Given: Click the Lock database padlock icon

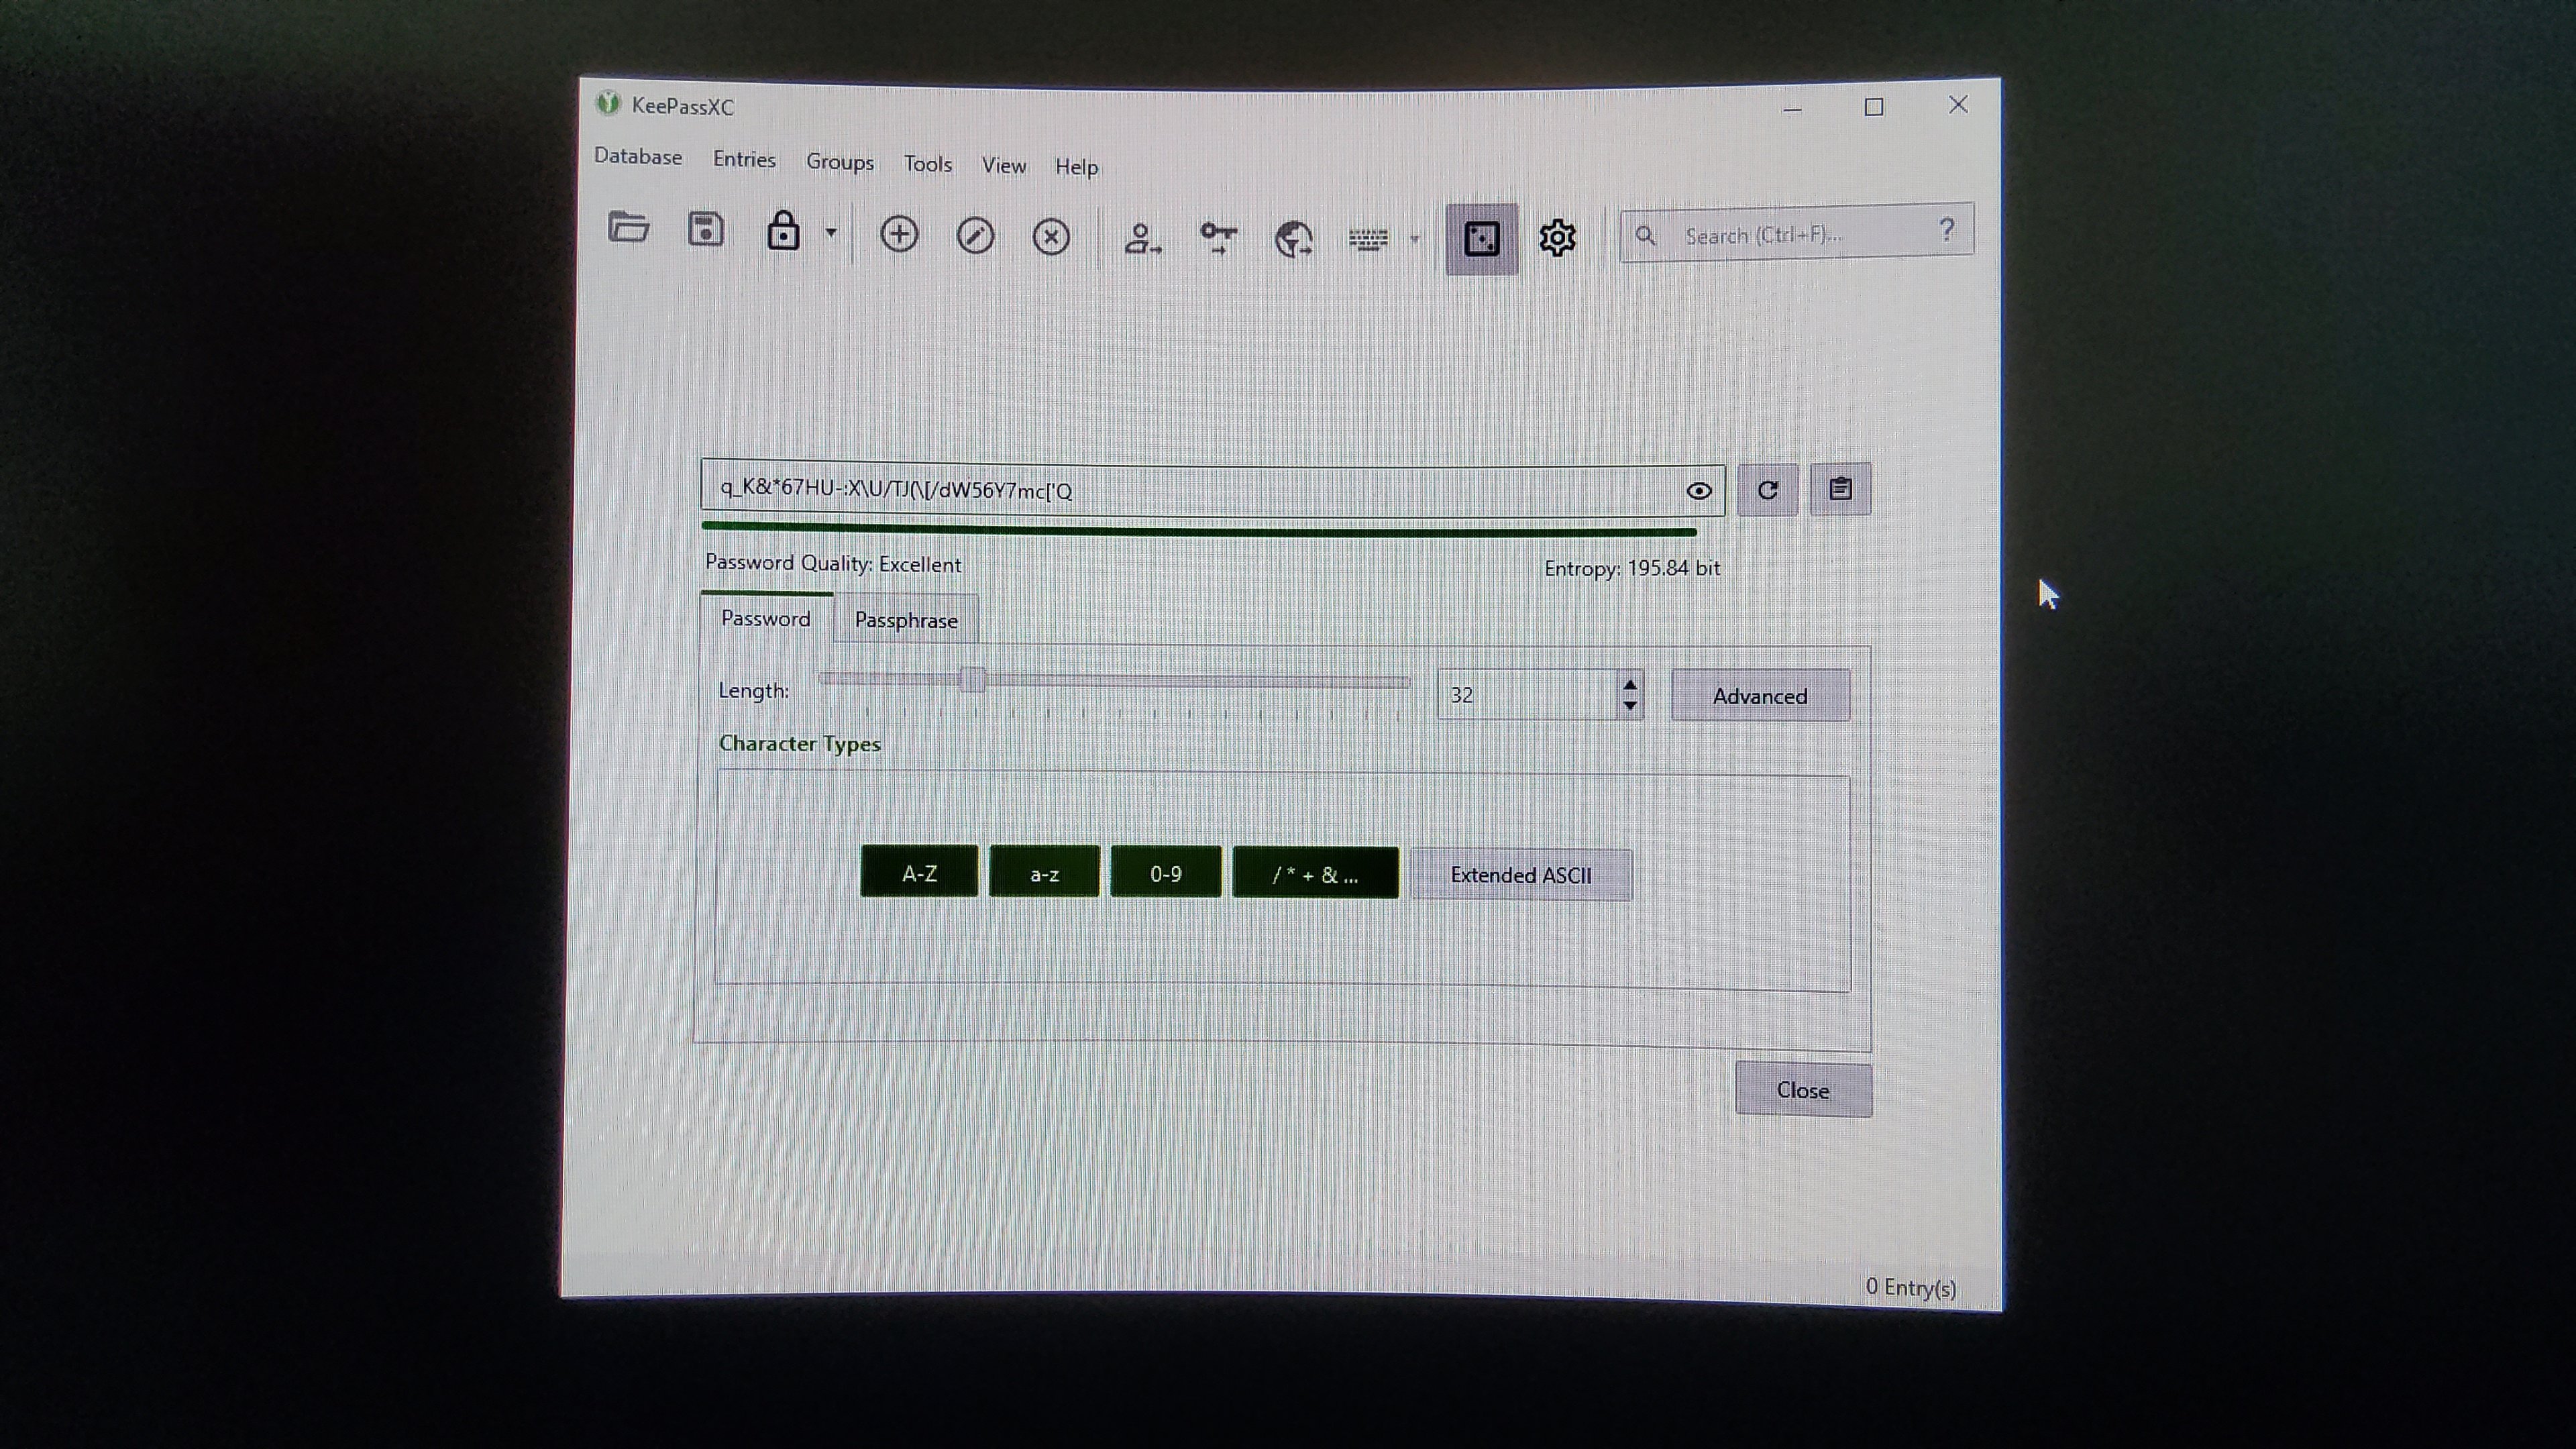Looking at the screenshot, I should tap(783, 231).
